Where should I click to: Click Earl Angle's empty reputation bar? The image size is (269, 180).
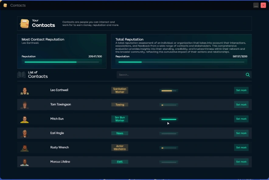[x=169, y=134]
